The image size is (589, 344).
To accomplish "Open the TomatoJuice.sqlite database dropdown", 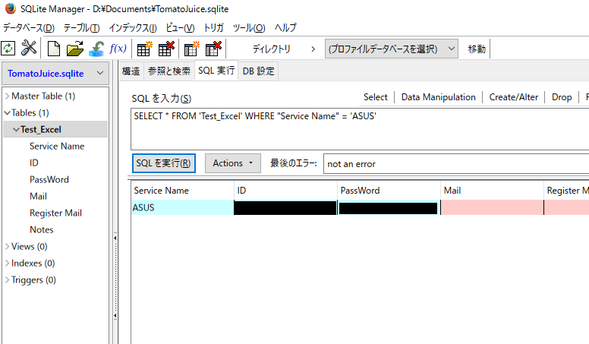I will pos(56,73).
